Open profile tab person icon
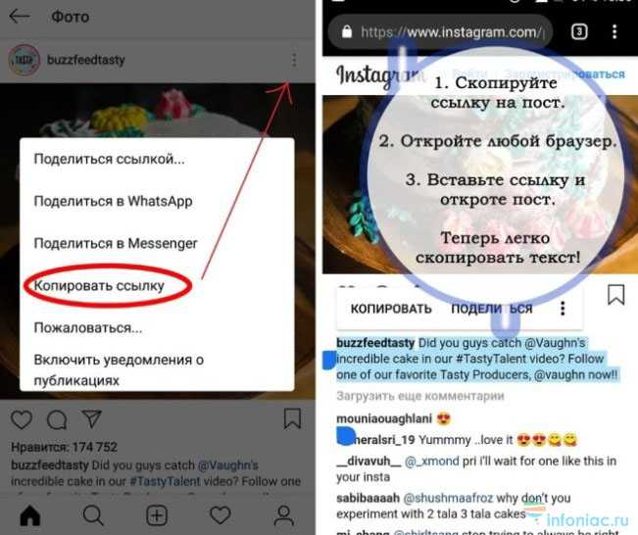 pos(283,515)
